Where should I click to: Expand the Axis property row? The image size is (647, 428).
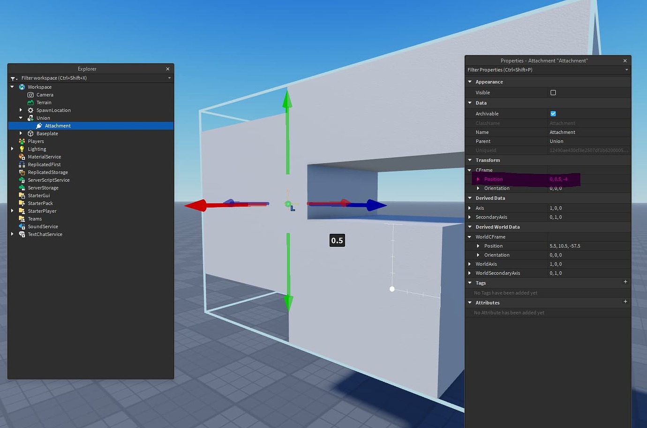(x=470, y=208)
